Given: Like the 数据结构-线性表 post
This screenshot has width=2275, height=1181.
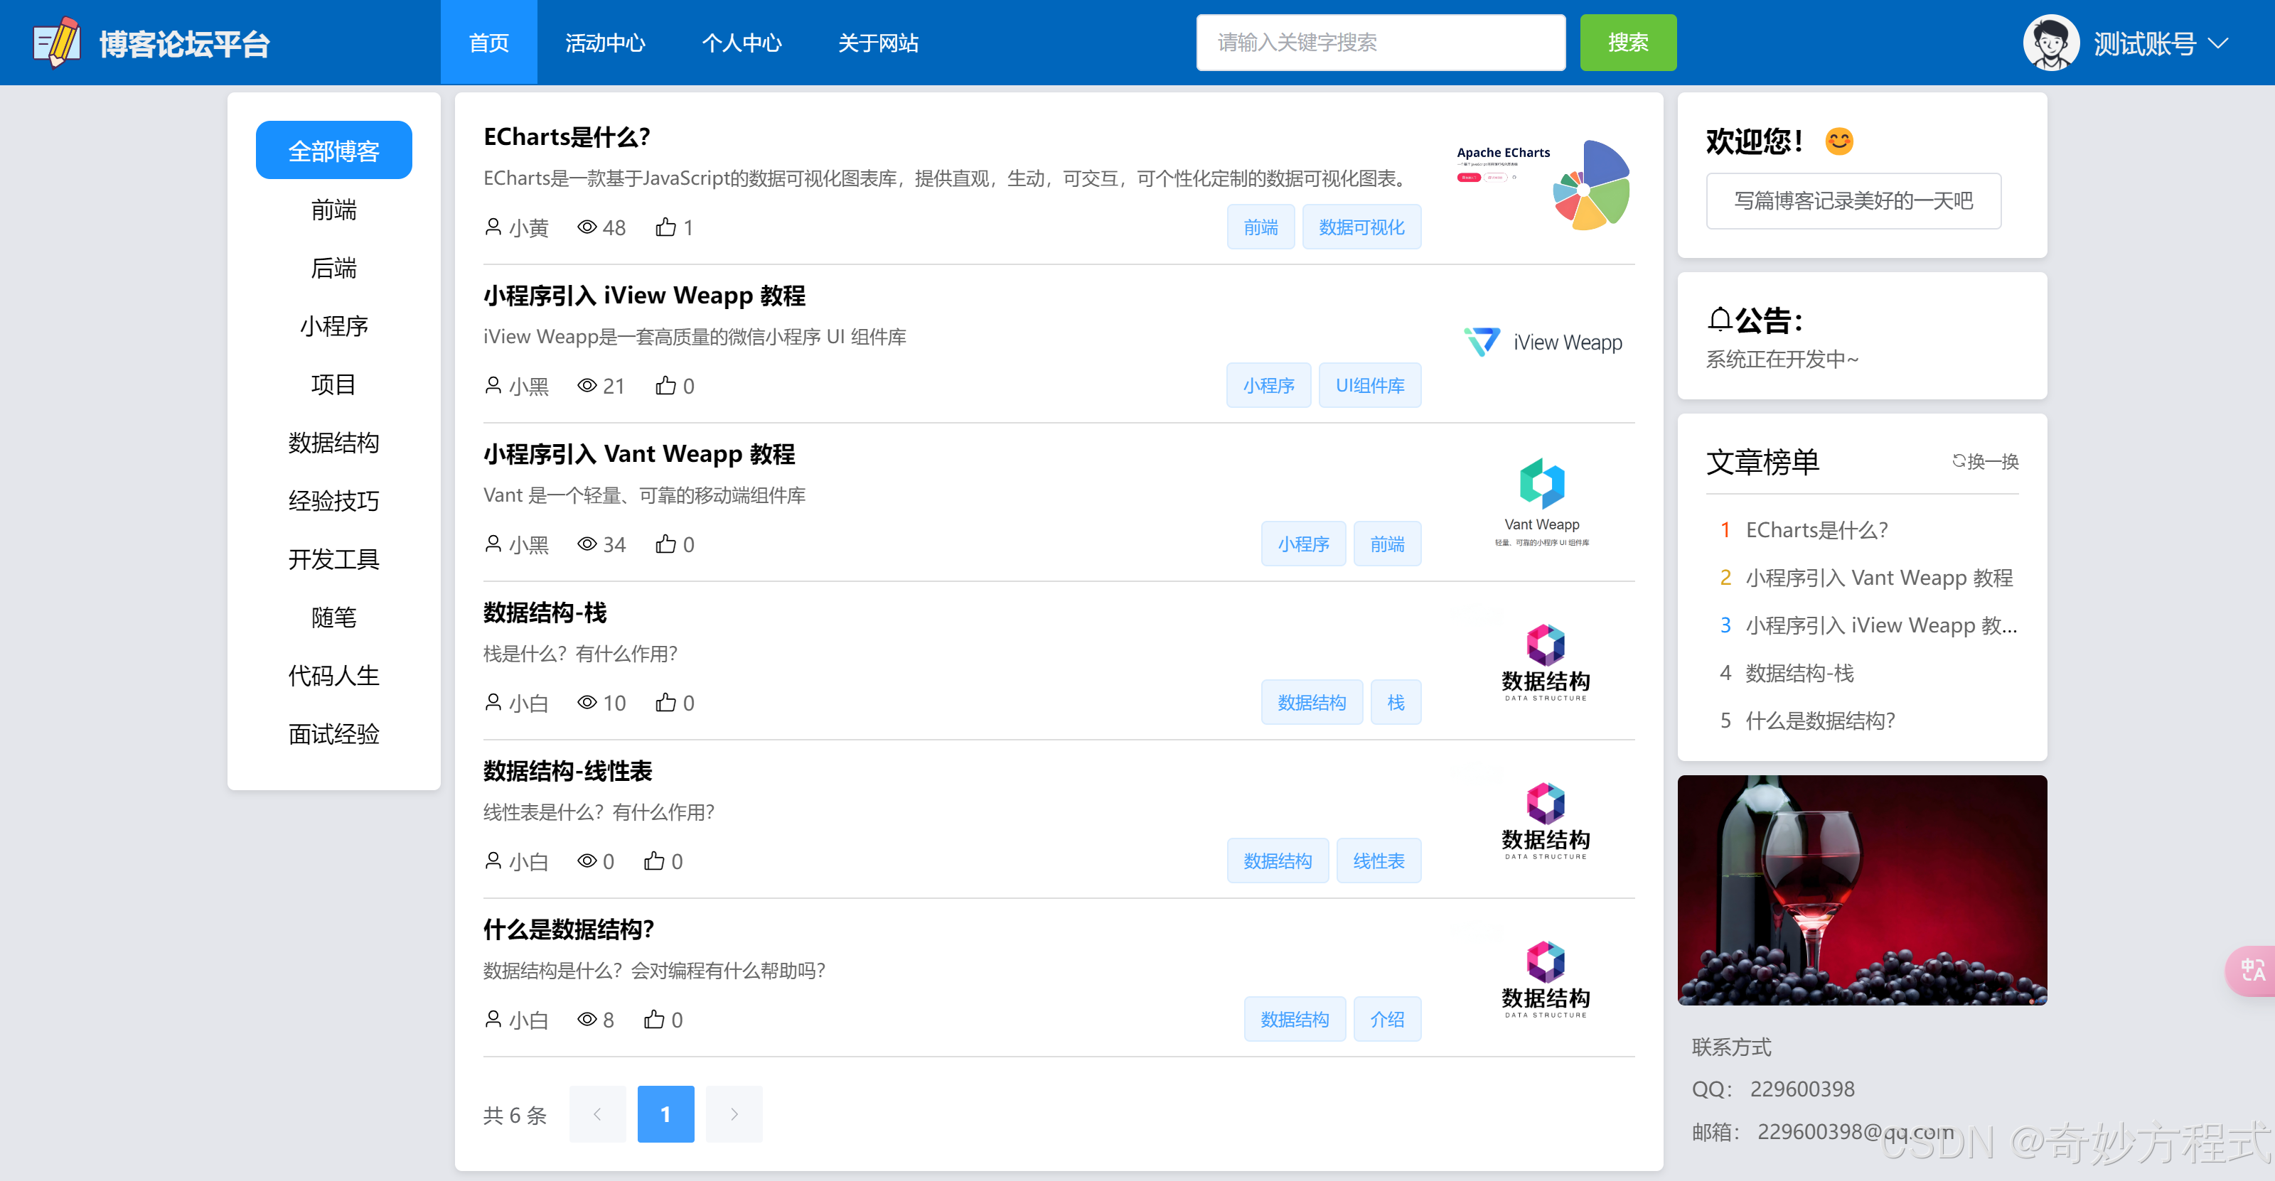Looking at the screenshot, I should [653, 861].
